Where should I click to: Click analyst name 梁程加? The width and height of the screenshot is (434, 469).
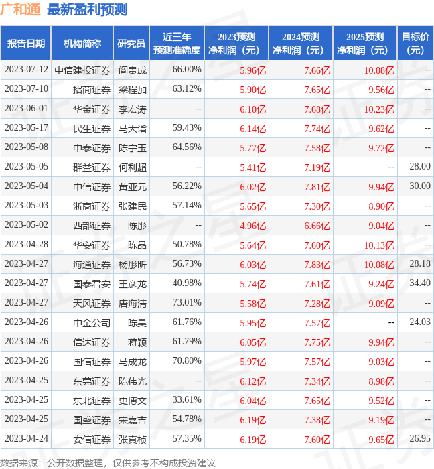[133, 90]
